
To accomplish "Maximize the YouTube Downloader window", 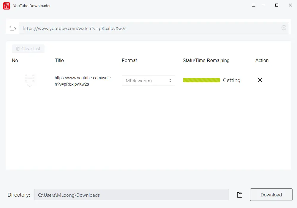I will [277, 5].
